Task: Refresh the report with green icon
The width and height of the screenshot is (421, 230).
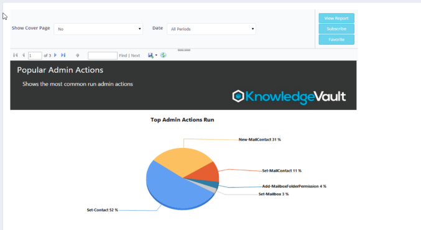Action: click(x=164, y=55)
